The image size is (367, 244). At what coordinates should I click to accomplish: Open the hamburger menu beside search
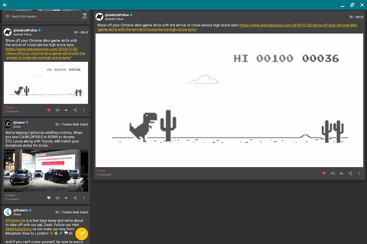pyautogui.click(x=7, y=16)
